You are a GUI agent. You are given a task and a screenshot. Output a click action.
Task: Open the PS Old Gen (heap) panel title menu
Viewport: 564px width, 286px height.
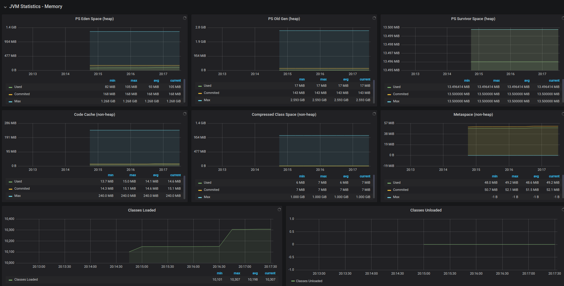[x=284, y=19]
